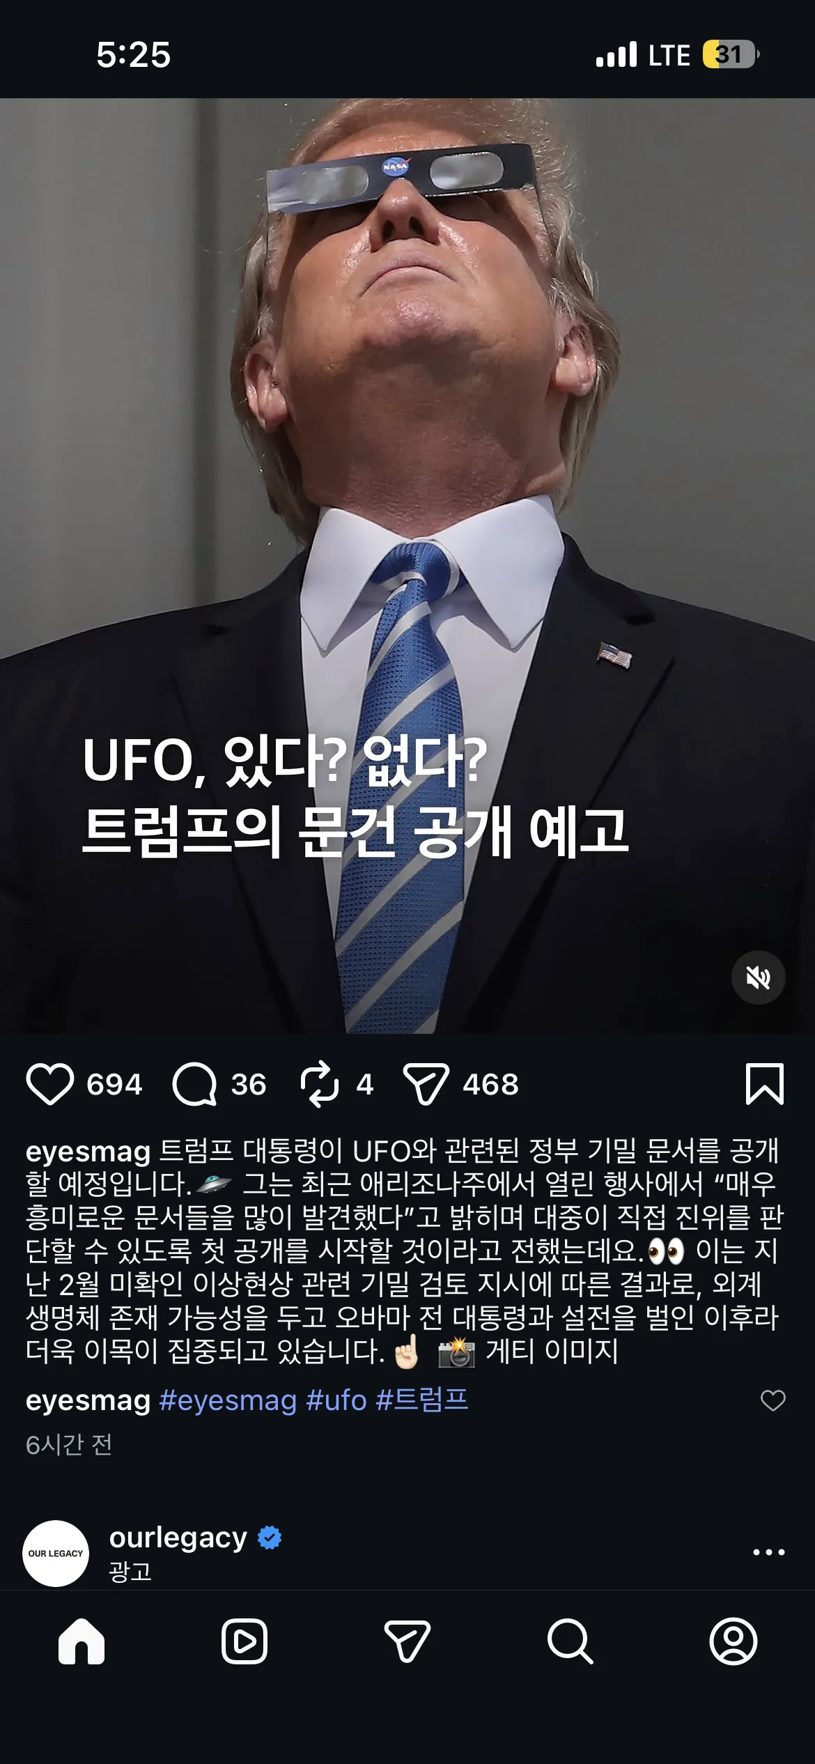Go to Home tab
The width and height of the screenshot is (815, 1764).
click(81, 1641)
